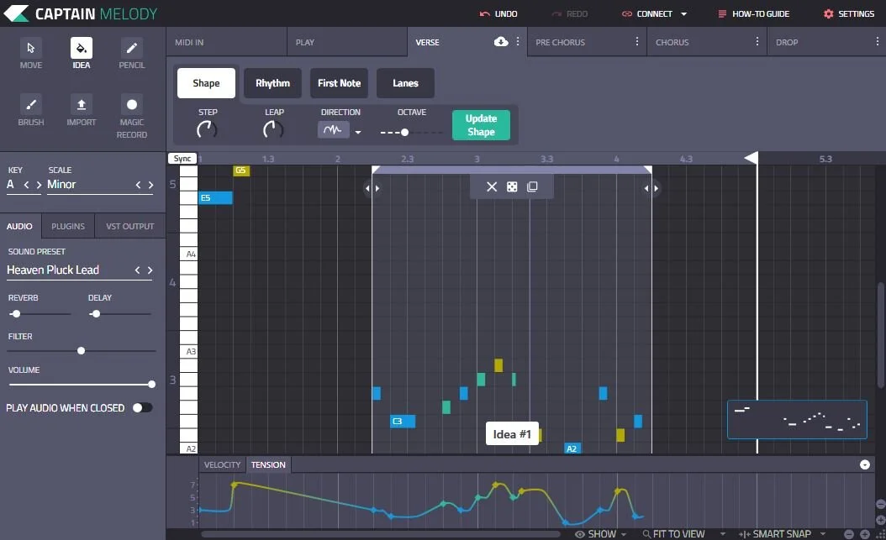The height and width of the screenshot is (540, 886).
Task: Delete the idea with the X icon
Action: [x=492, y=186]
